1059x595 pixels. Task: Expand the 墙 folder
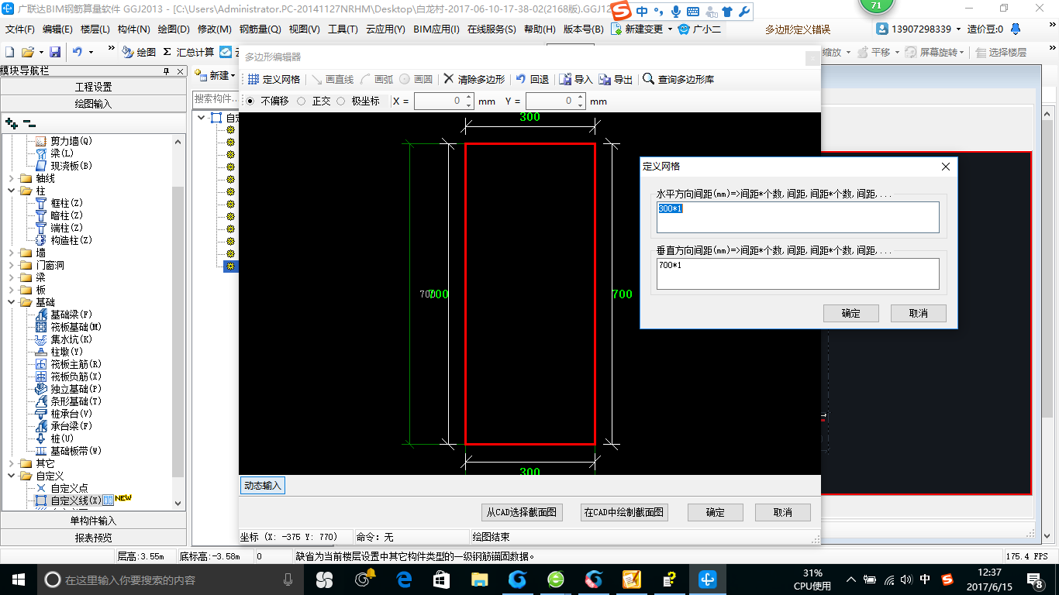point(11,253)
